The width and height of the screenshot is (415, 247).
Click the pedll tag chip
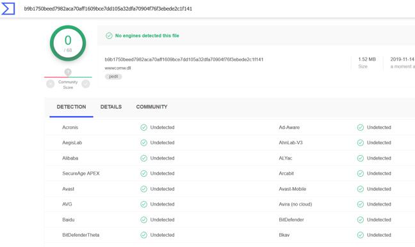point(113,77)
